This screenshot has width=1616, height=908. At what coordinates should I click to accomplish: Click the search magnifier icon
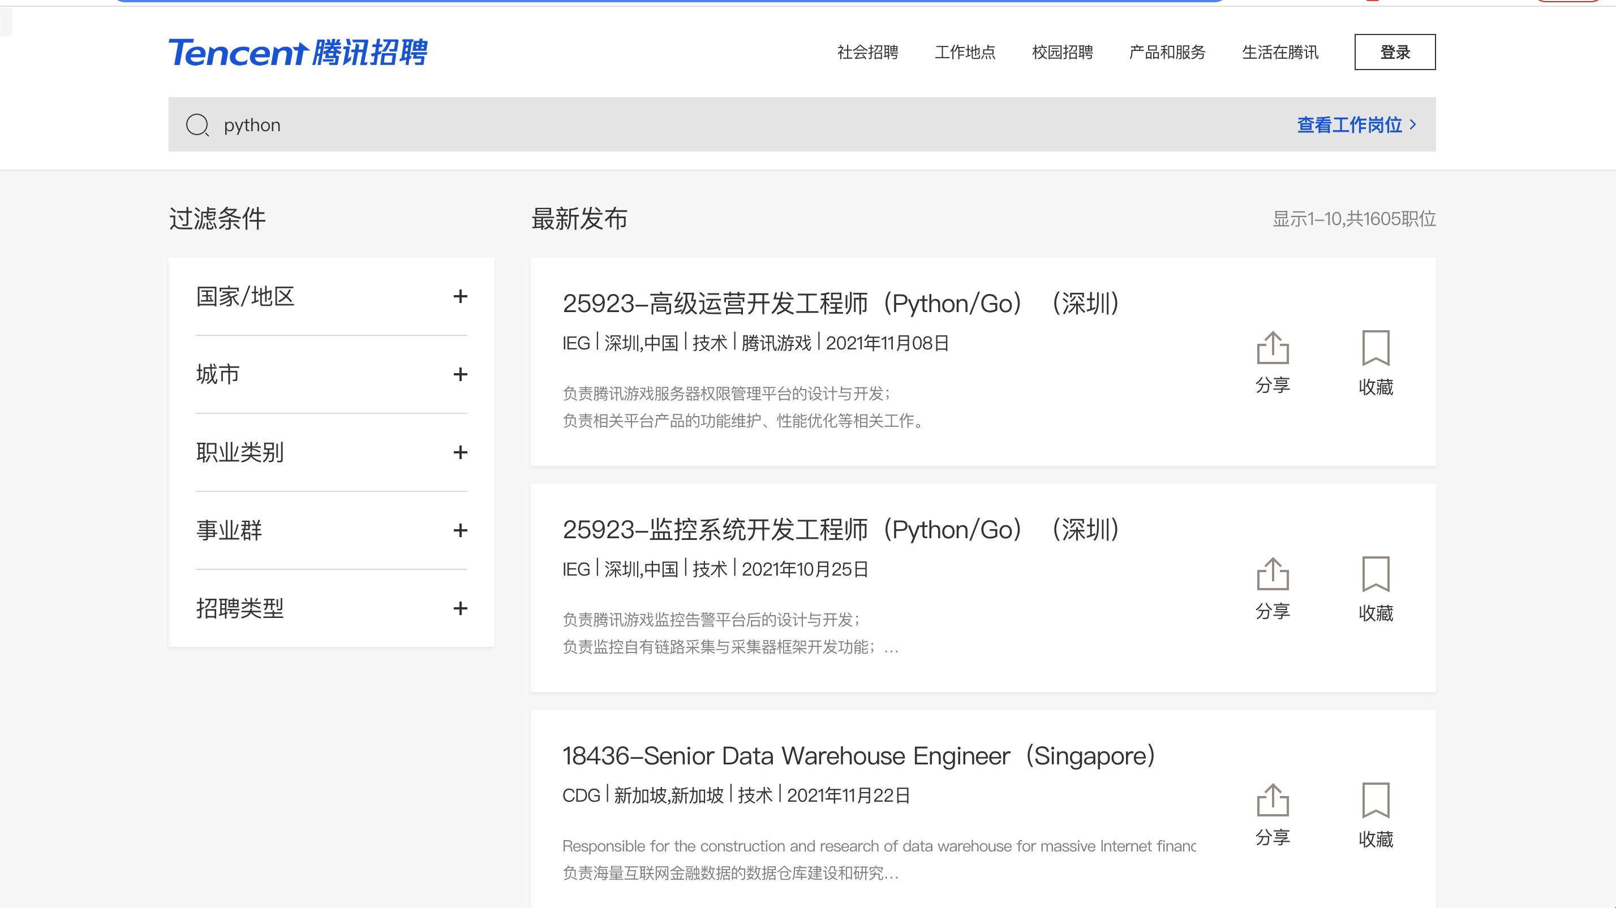click(197, 125)
